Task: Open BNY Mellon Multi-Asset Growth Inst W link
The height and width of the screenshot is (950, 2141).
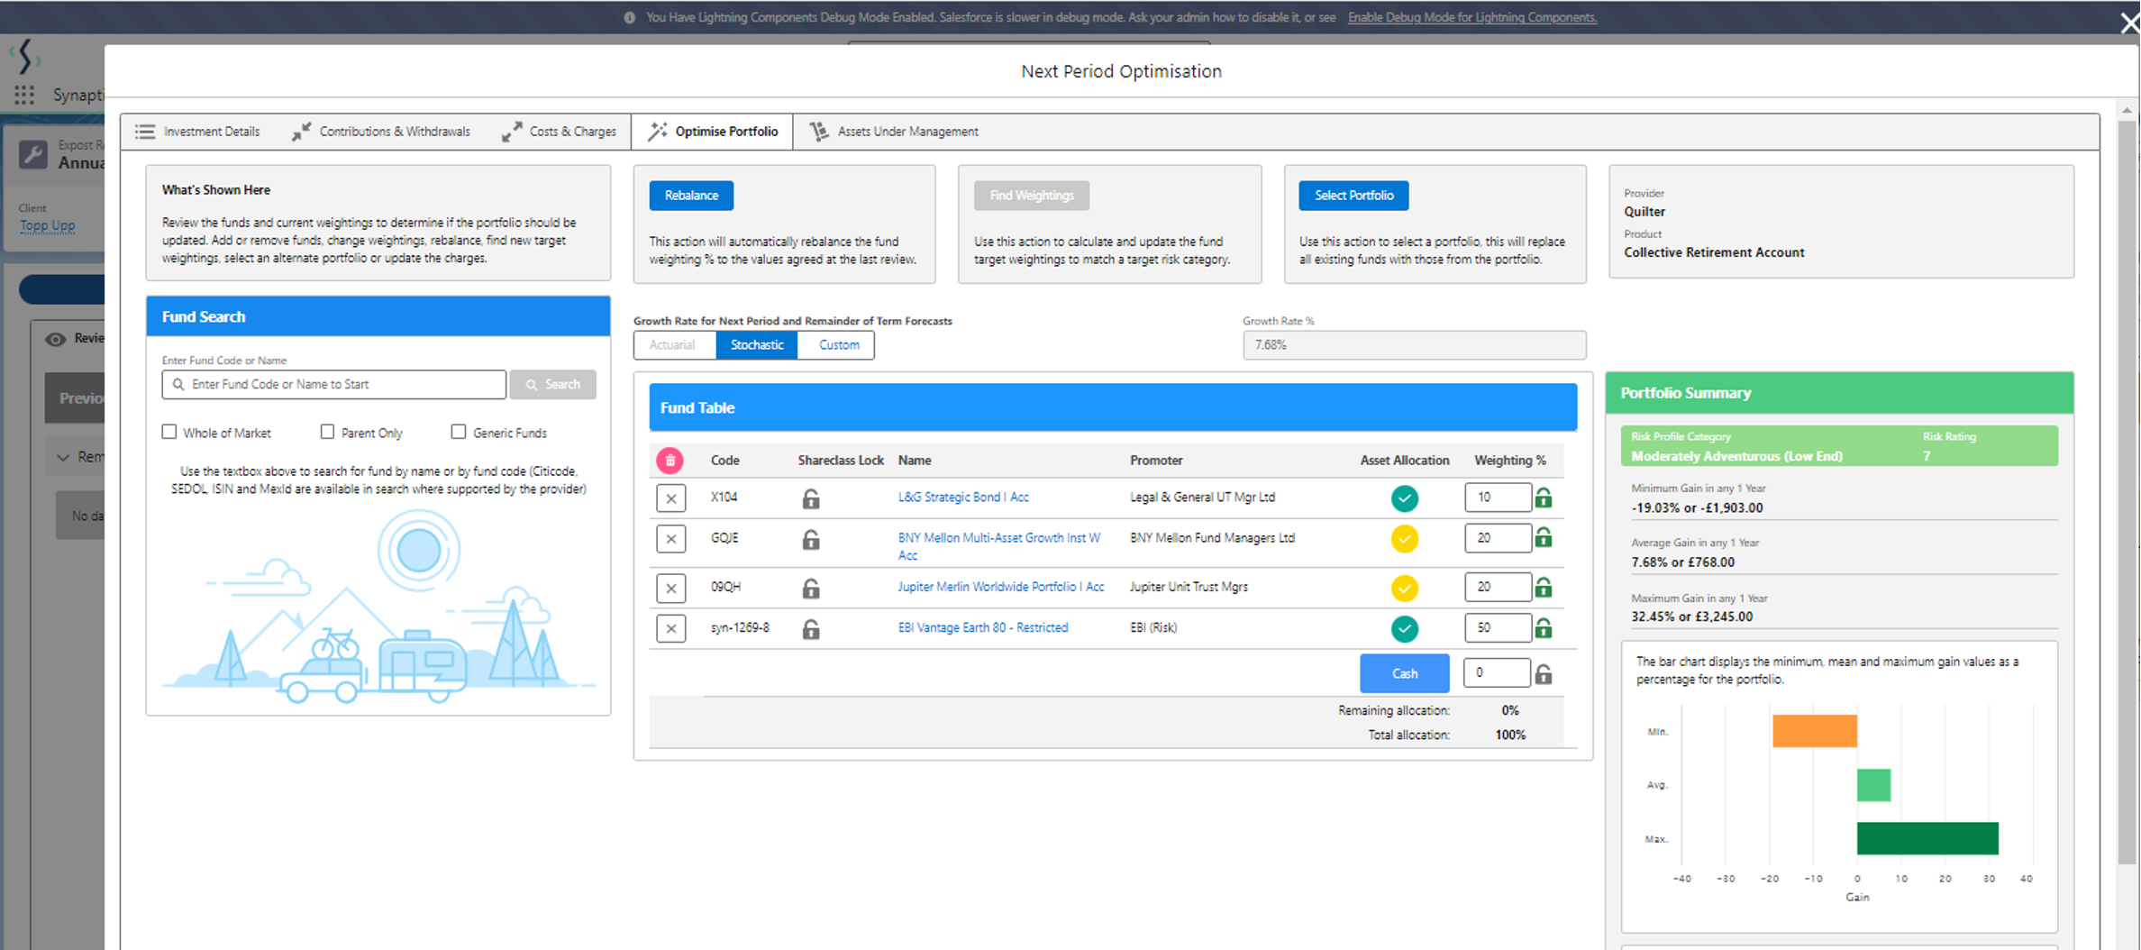Action: 999,546
